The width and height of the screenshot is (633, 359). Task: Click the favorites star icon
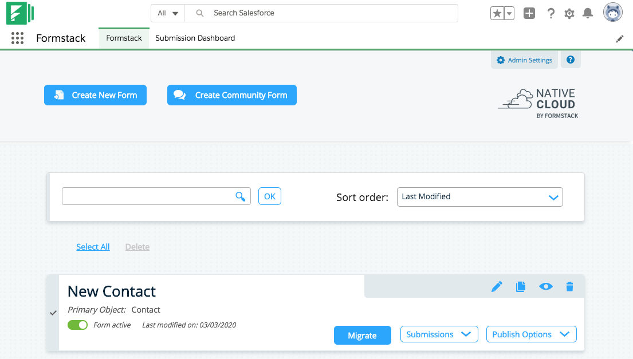497,14
